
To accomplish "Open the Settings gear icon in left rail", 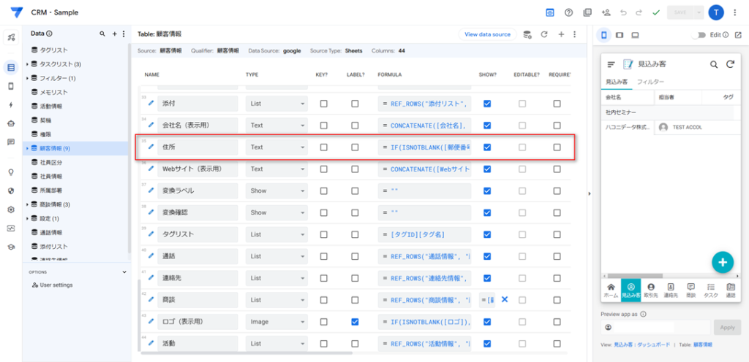I will tap(11, 209).
